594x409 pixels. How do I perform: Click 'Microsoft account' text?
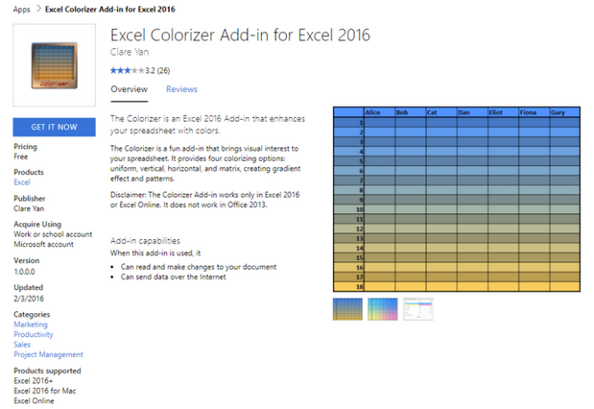click(x=43, y=244)
